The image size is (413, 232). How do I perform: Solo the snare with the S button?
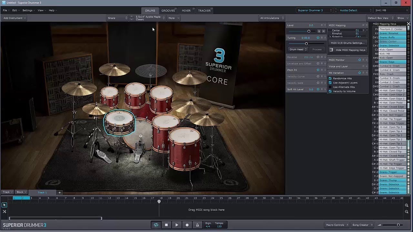(x=319, y=31)
